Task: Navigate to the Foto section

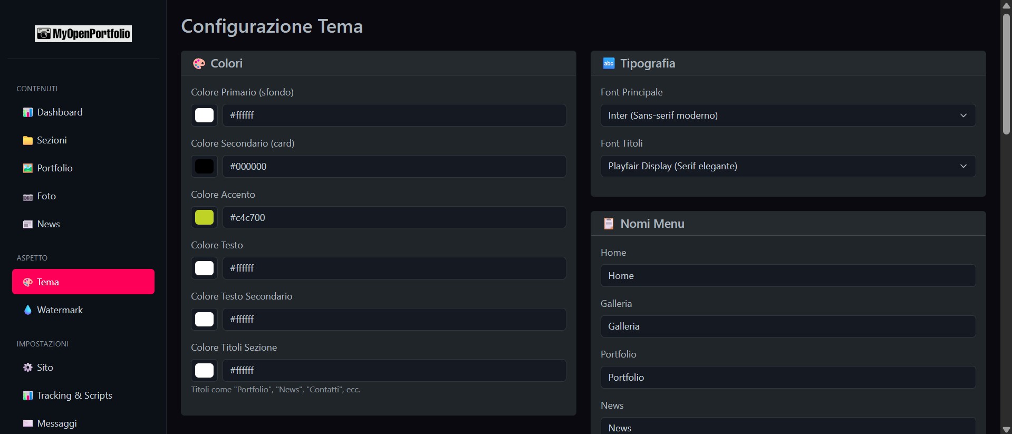Action: tap(83, 196)
